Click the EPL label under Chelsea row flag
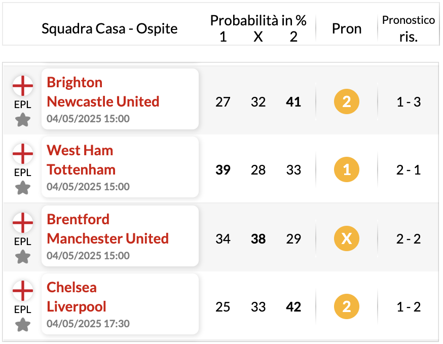 point(23,309)
